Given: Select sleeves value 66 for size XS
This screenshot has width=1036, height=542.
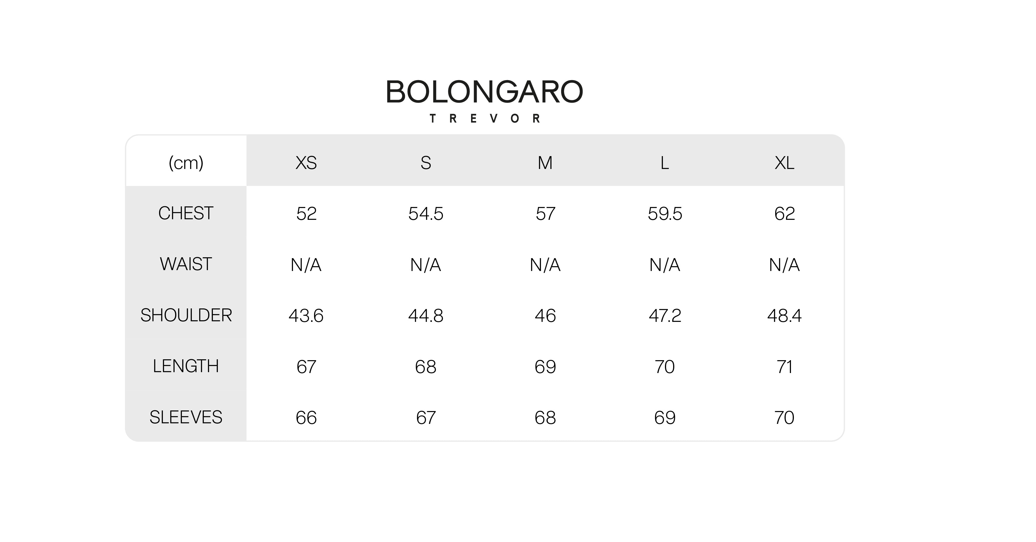Looking at the screenshot, I should (x=306, y=418).
